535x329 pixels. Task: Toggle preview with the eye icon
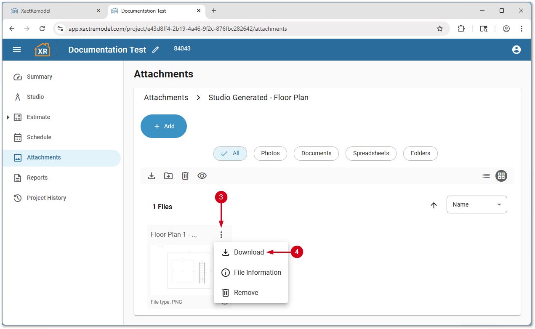pyautogui.click(x=202, y=176)
